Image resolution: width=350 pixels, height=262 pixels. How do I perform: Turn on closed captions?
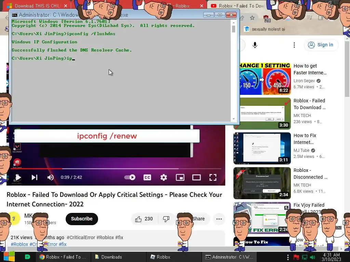[147, 177]
